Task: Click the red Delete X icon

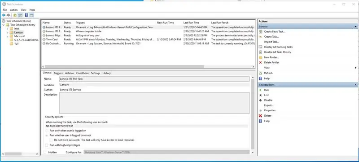Action: tap(260, 115)
